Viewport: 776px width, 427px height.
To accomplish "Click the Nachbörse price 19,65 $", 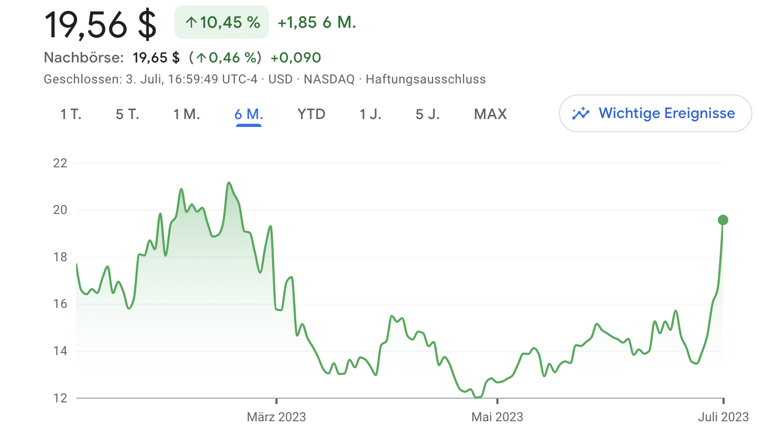I will (x=156, y=58).
